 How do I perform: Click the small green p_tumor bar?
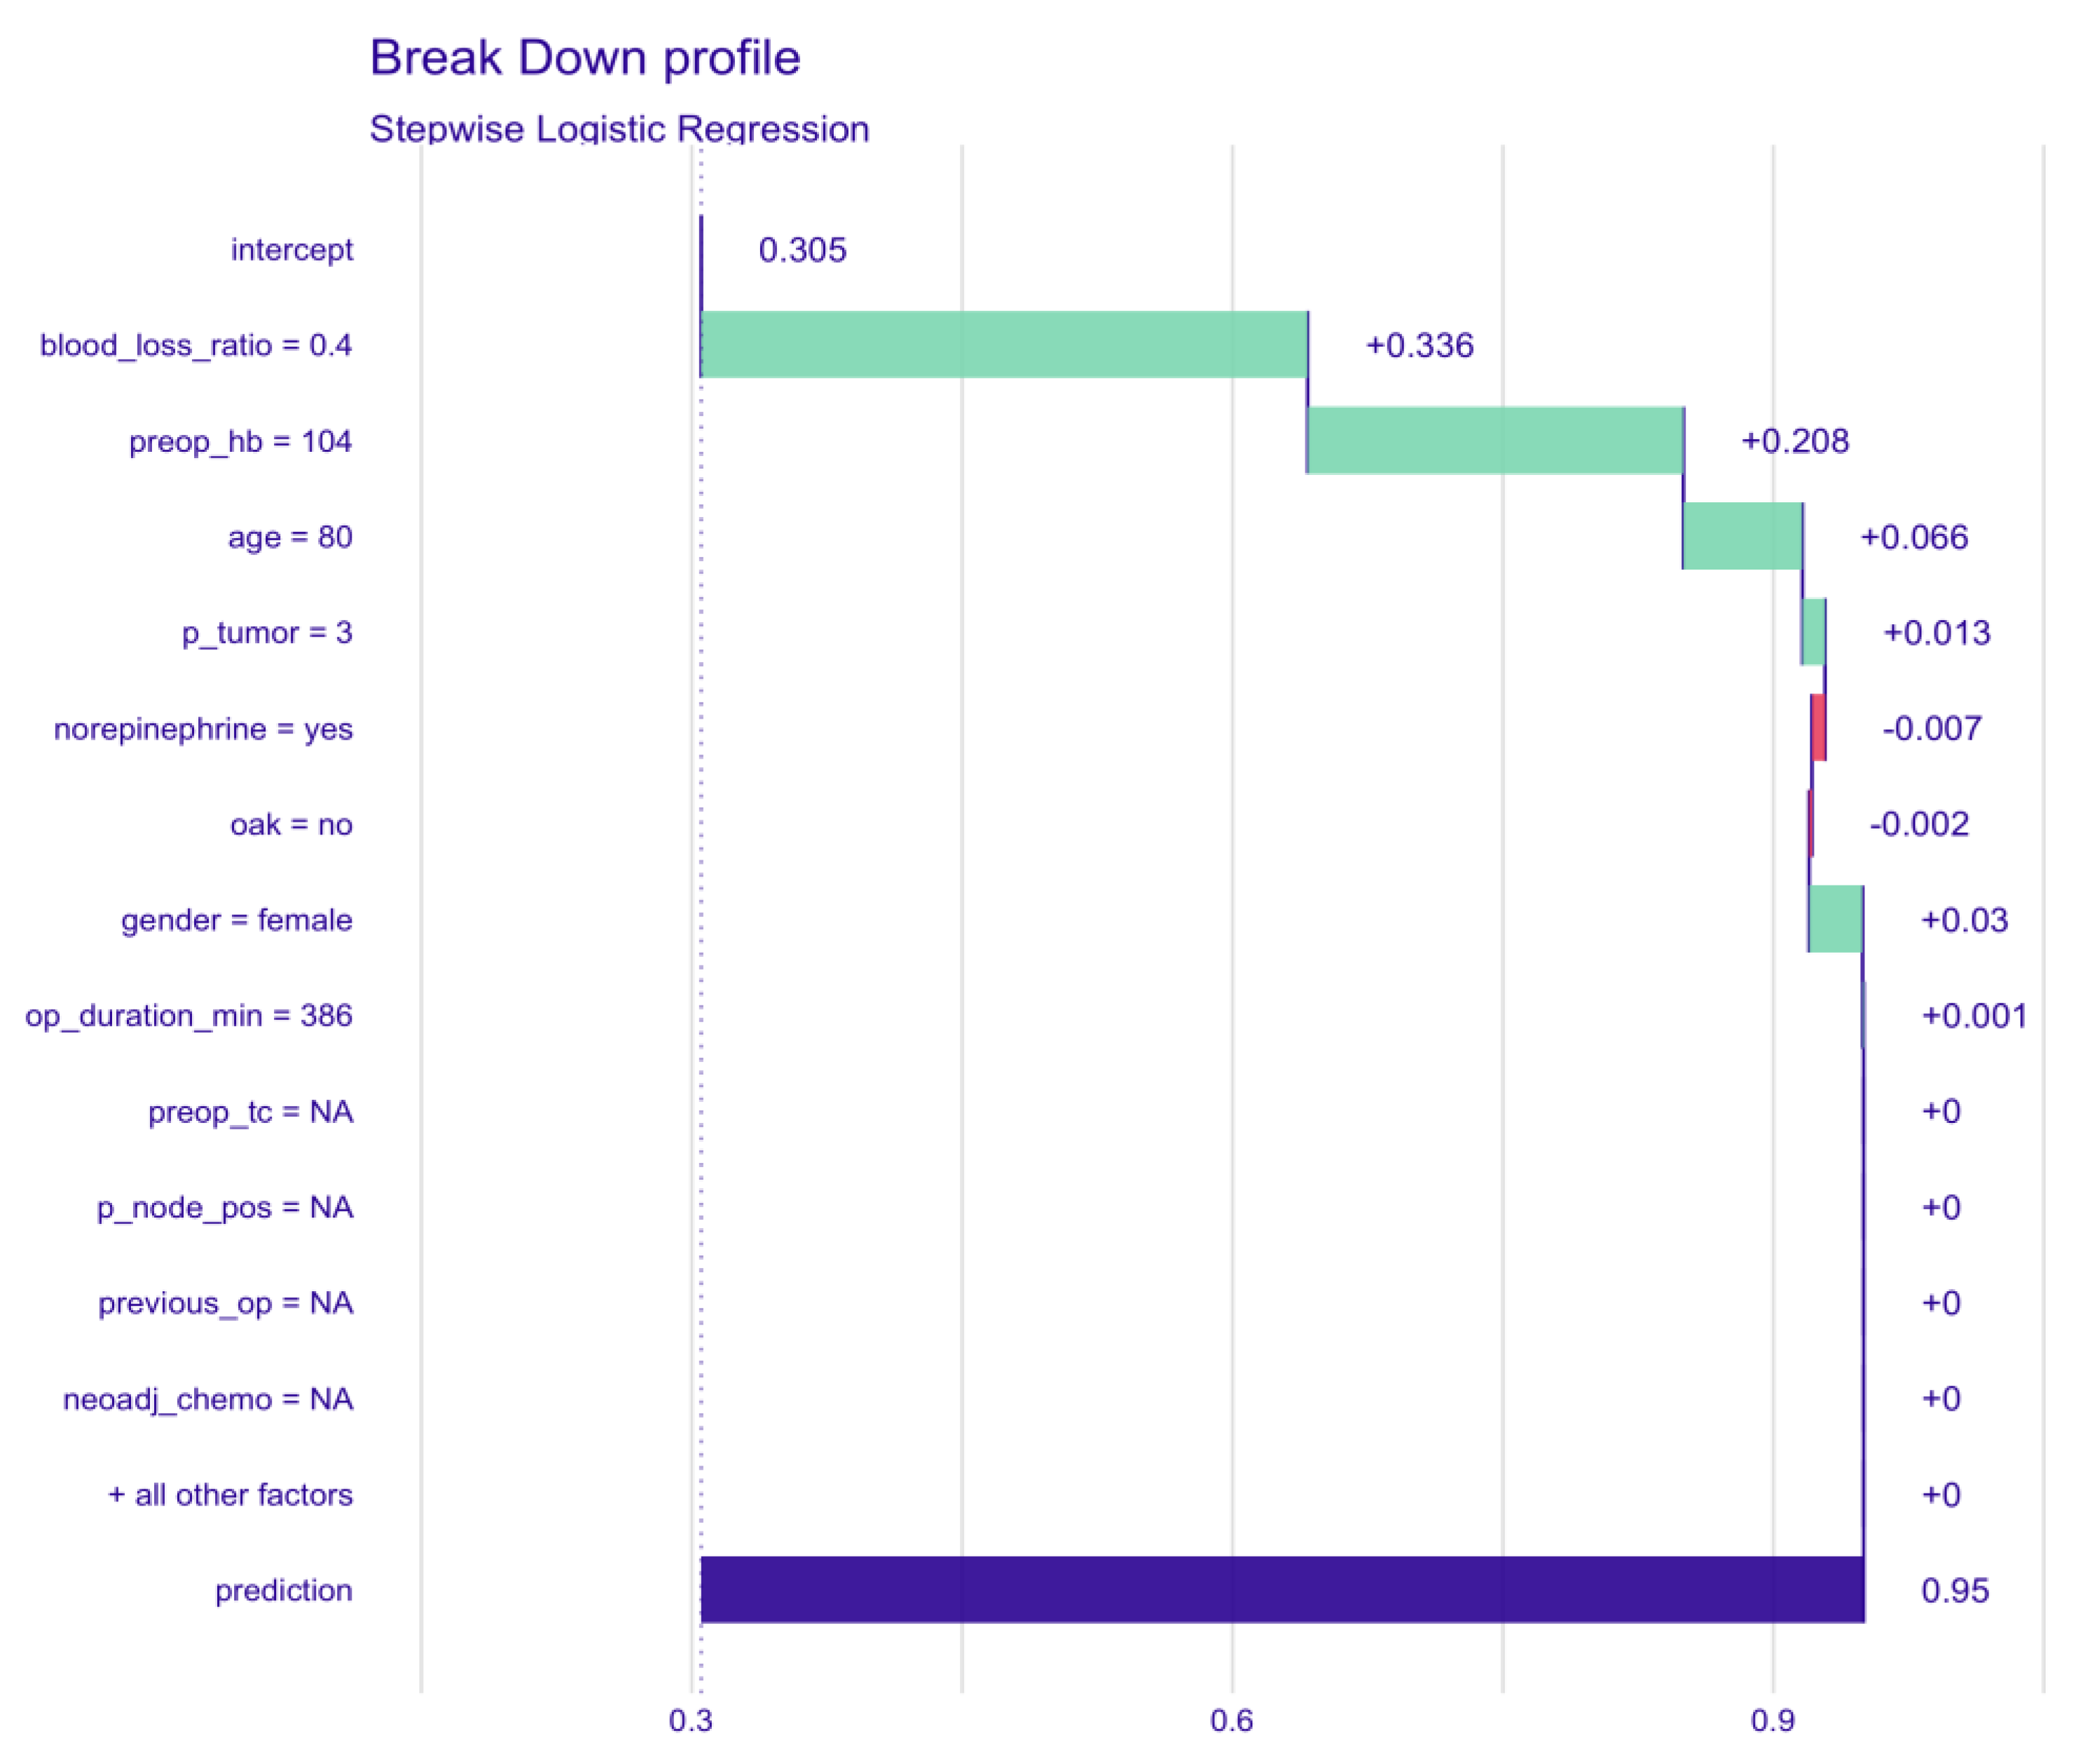tap(1813, 632)
